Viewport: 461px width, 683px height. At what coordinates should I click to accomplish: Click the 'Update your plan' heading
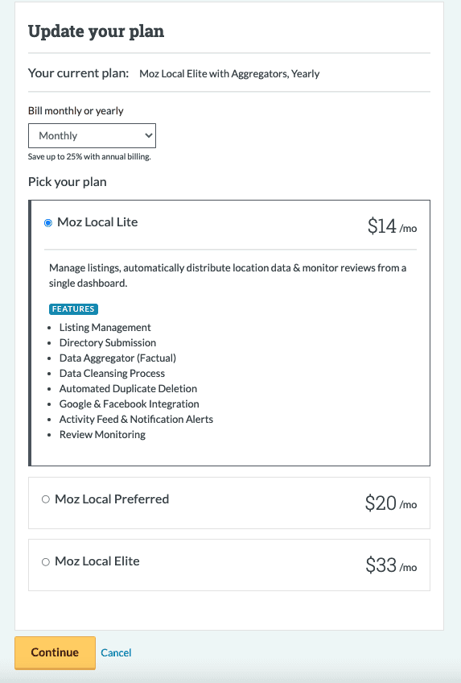(x=96, y=31)
